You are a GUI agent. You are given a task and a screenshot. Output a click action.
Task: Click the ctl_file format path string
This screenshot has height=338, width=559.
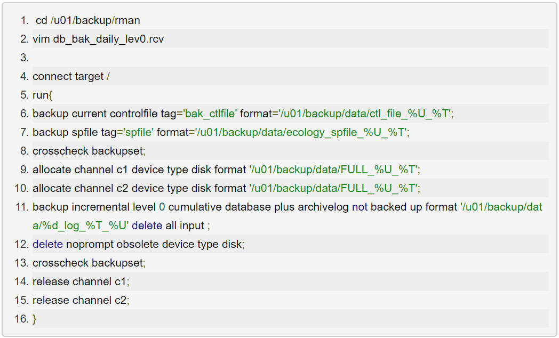(x=365, y=114)
